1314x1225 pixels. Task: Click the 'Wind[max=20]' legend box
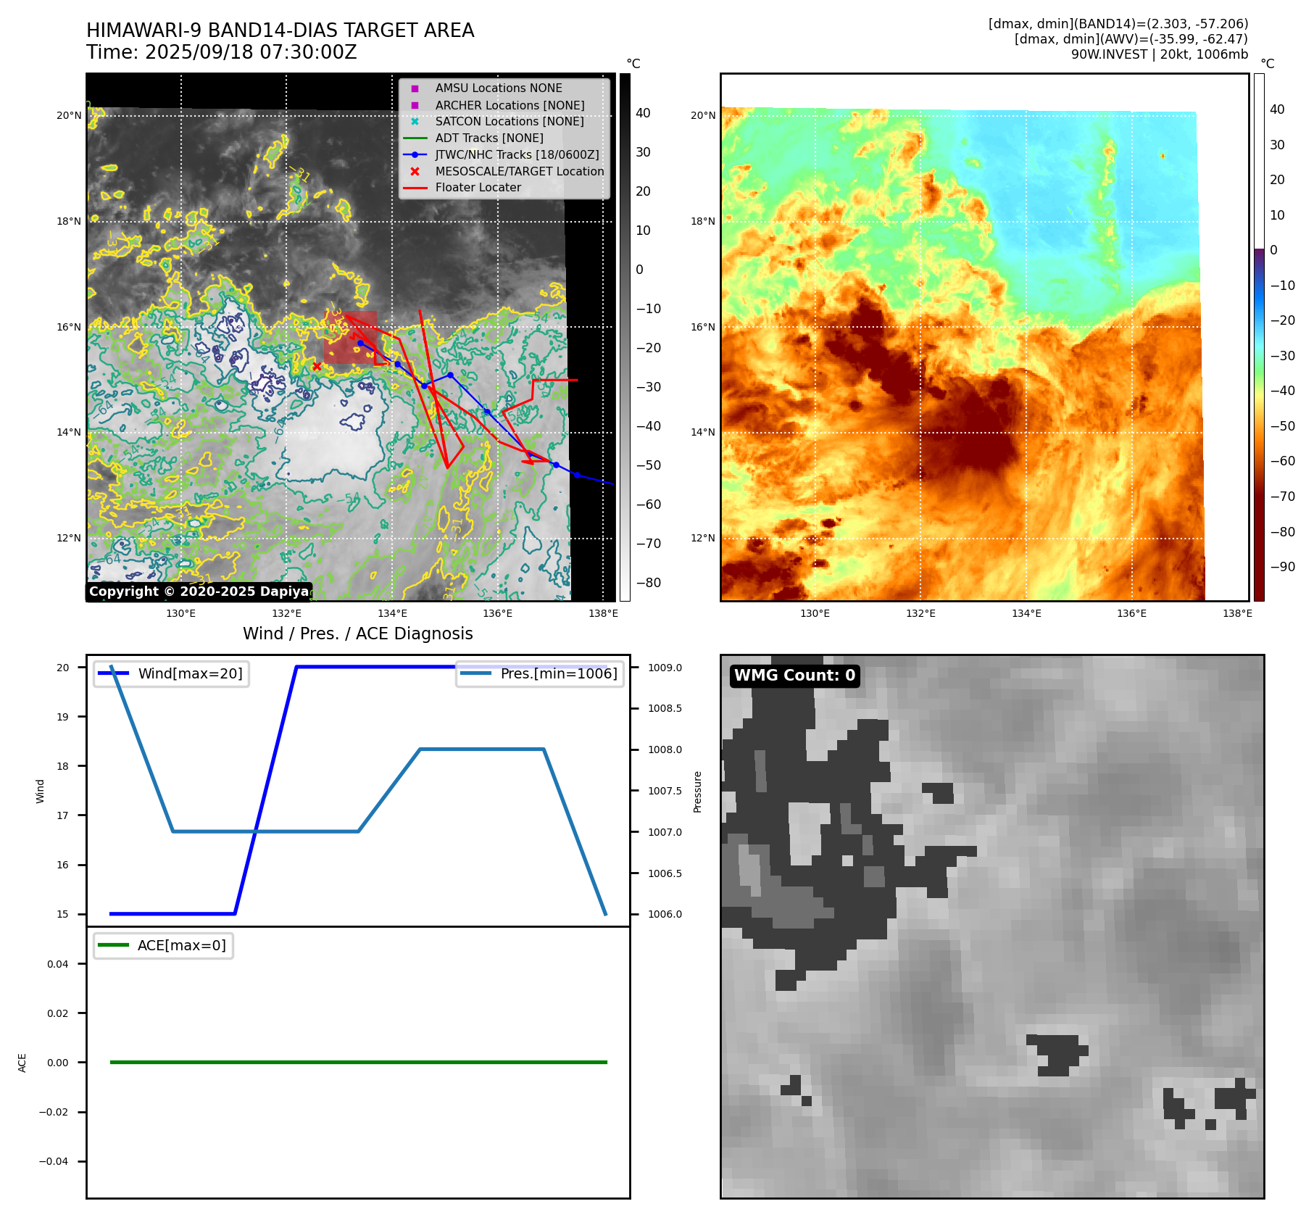pyautogui.click(x=172, y=673)
